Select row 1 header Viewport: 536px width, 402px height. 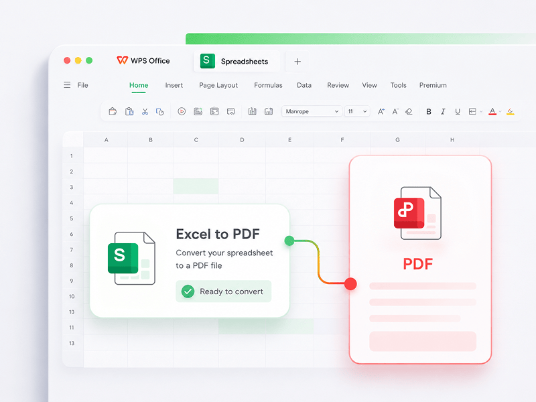point(72,156)
